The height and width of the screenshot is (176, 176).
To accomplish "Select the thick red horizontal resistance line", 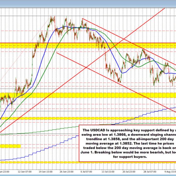I will 88,43.
